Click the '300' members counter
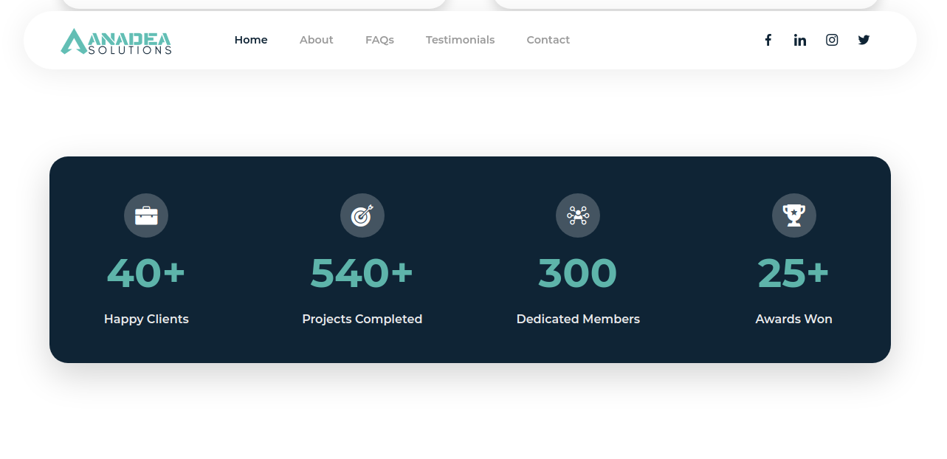The height and width of the screenshot is (459, 947). [578, 273]
